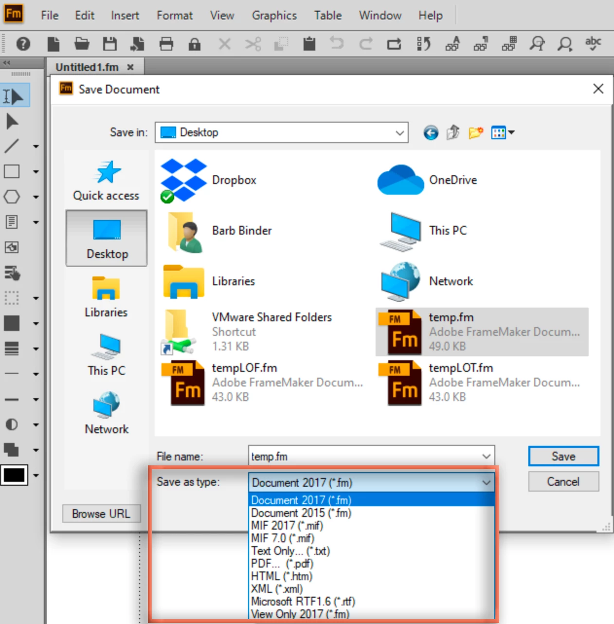Viewport: 614px width, 624px height.
Task: Click the Cut scissors icon
Action: click(253, 44)
